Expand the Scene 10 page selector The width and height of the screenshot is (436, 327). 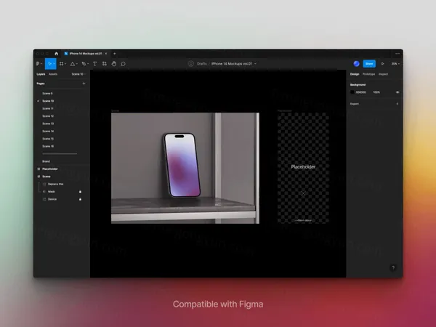[78, 74]
